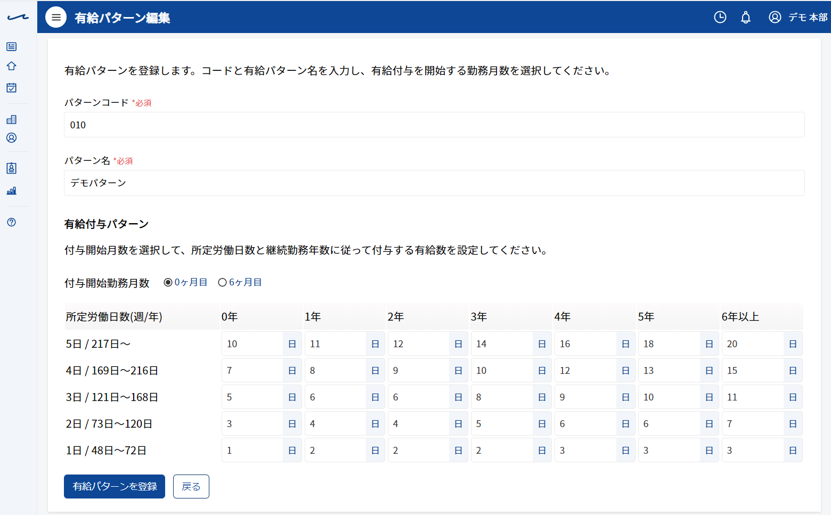
Task: Open the calendar check sidebar icon
Action: [11, 87]
